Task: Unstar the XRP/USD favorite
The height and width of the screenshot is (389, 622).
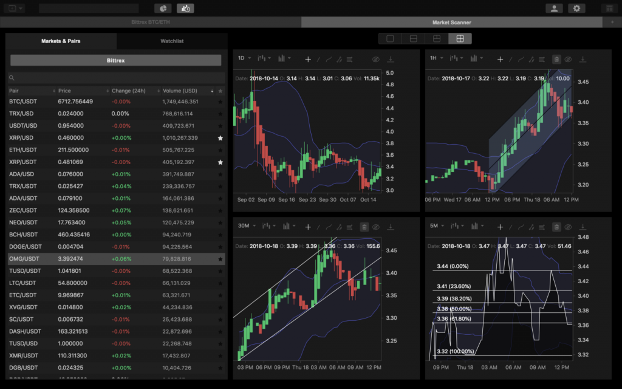Action: pyautogui.click(x=220, y=137)
